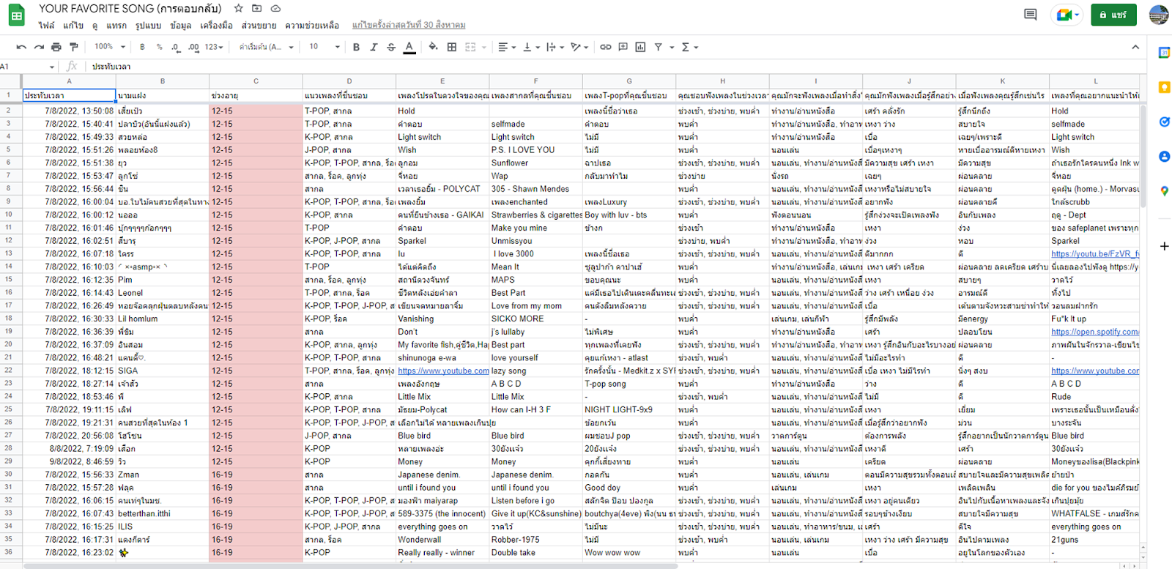Viewport: 1172px width, 569px height.
Task: Open Google Calendar side panel
Action: tap(1164, 53)
